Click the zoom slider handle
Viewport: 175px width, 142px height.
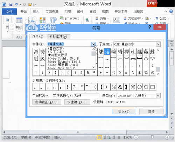pos(152,137)
